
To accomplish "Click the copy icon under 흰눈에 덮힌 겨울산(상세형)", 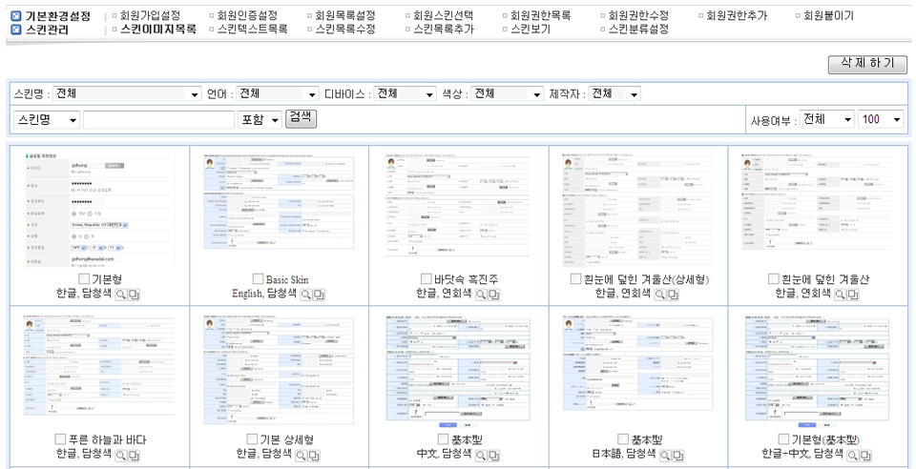I will [674, 295].
